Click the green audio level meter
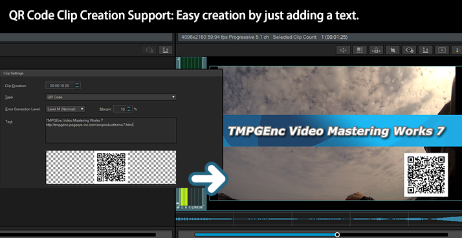462x238 pixels. (x=184, y=196)
